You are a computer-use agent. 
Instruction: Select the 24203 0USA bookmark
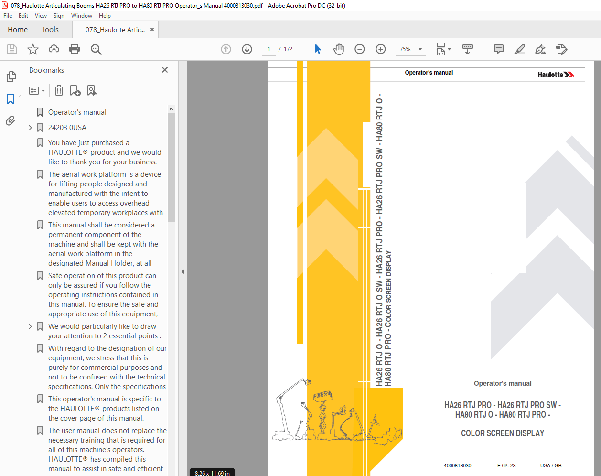click(x=67, y=128)
